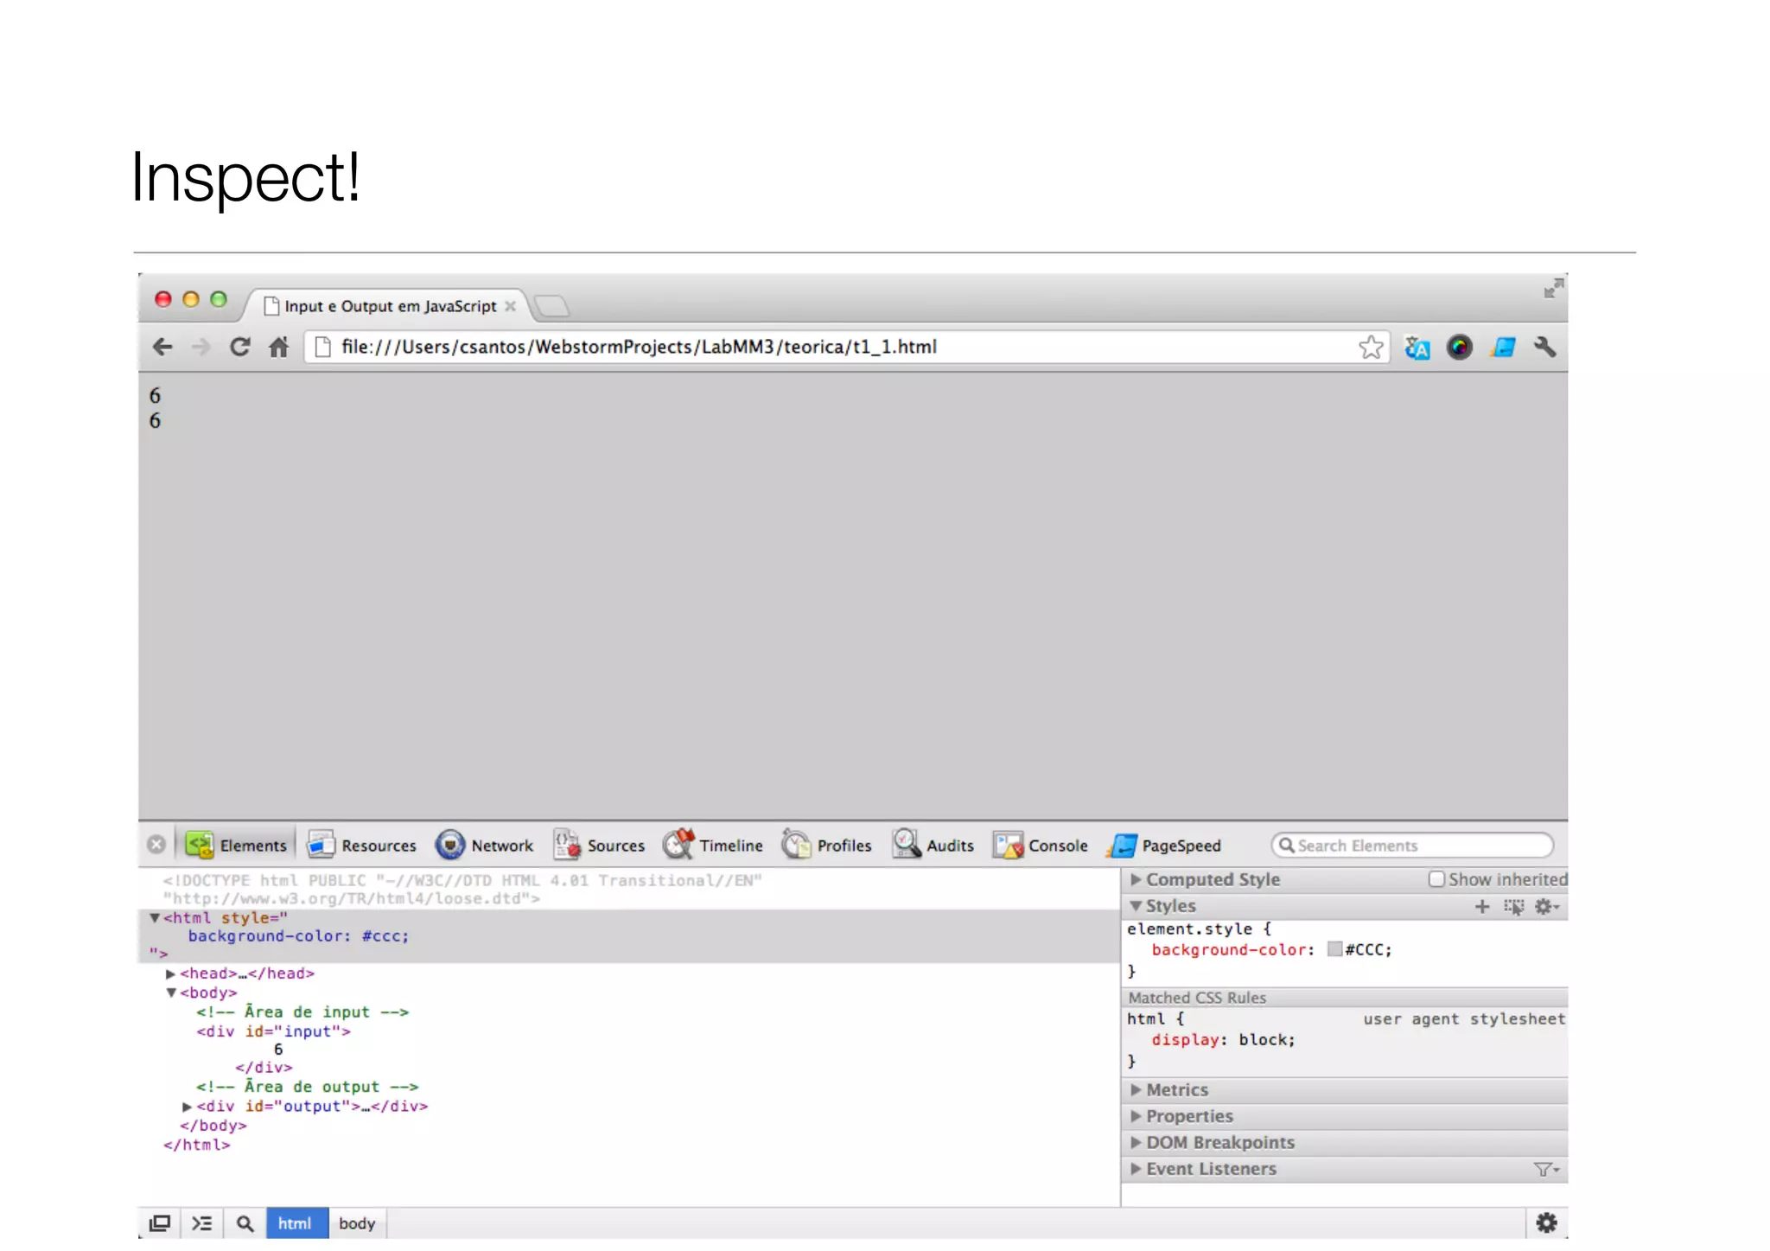
Task: Click the inspect element magnifier icon
Action: coord(245,1223)
